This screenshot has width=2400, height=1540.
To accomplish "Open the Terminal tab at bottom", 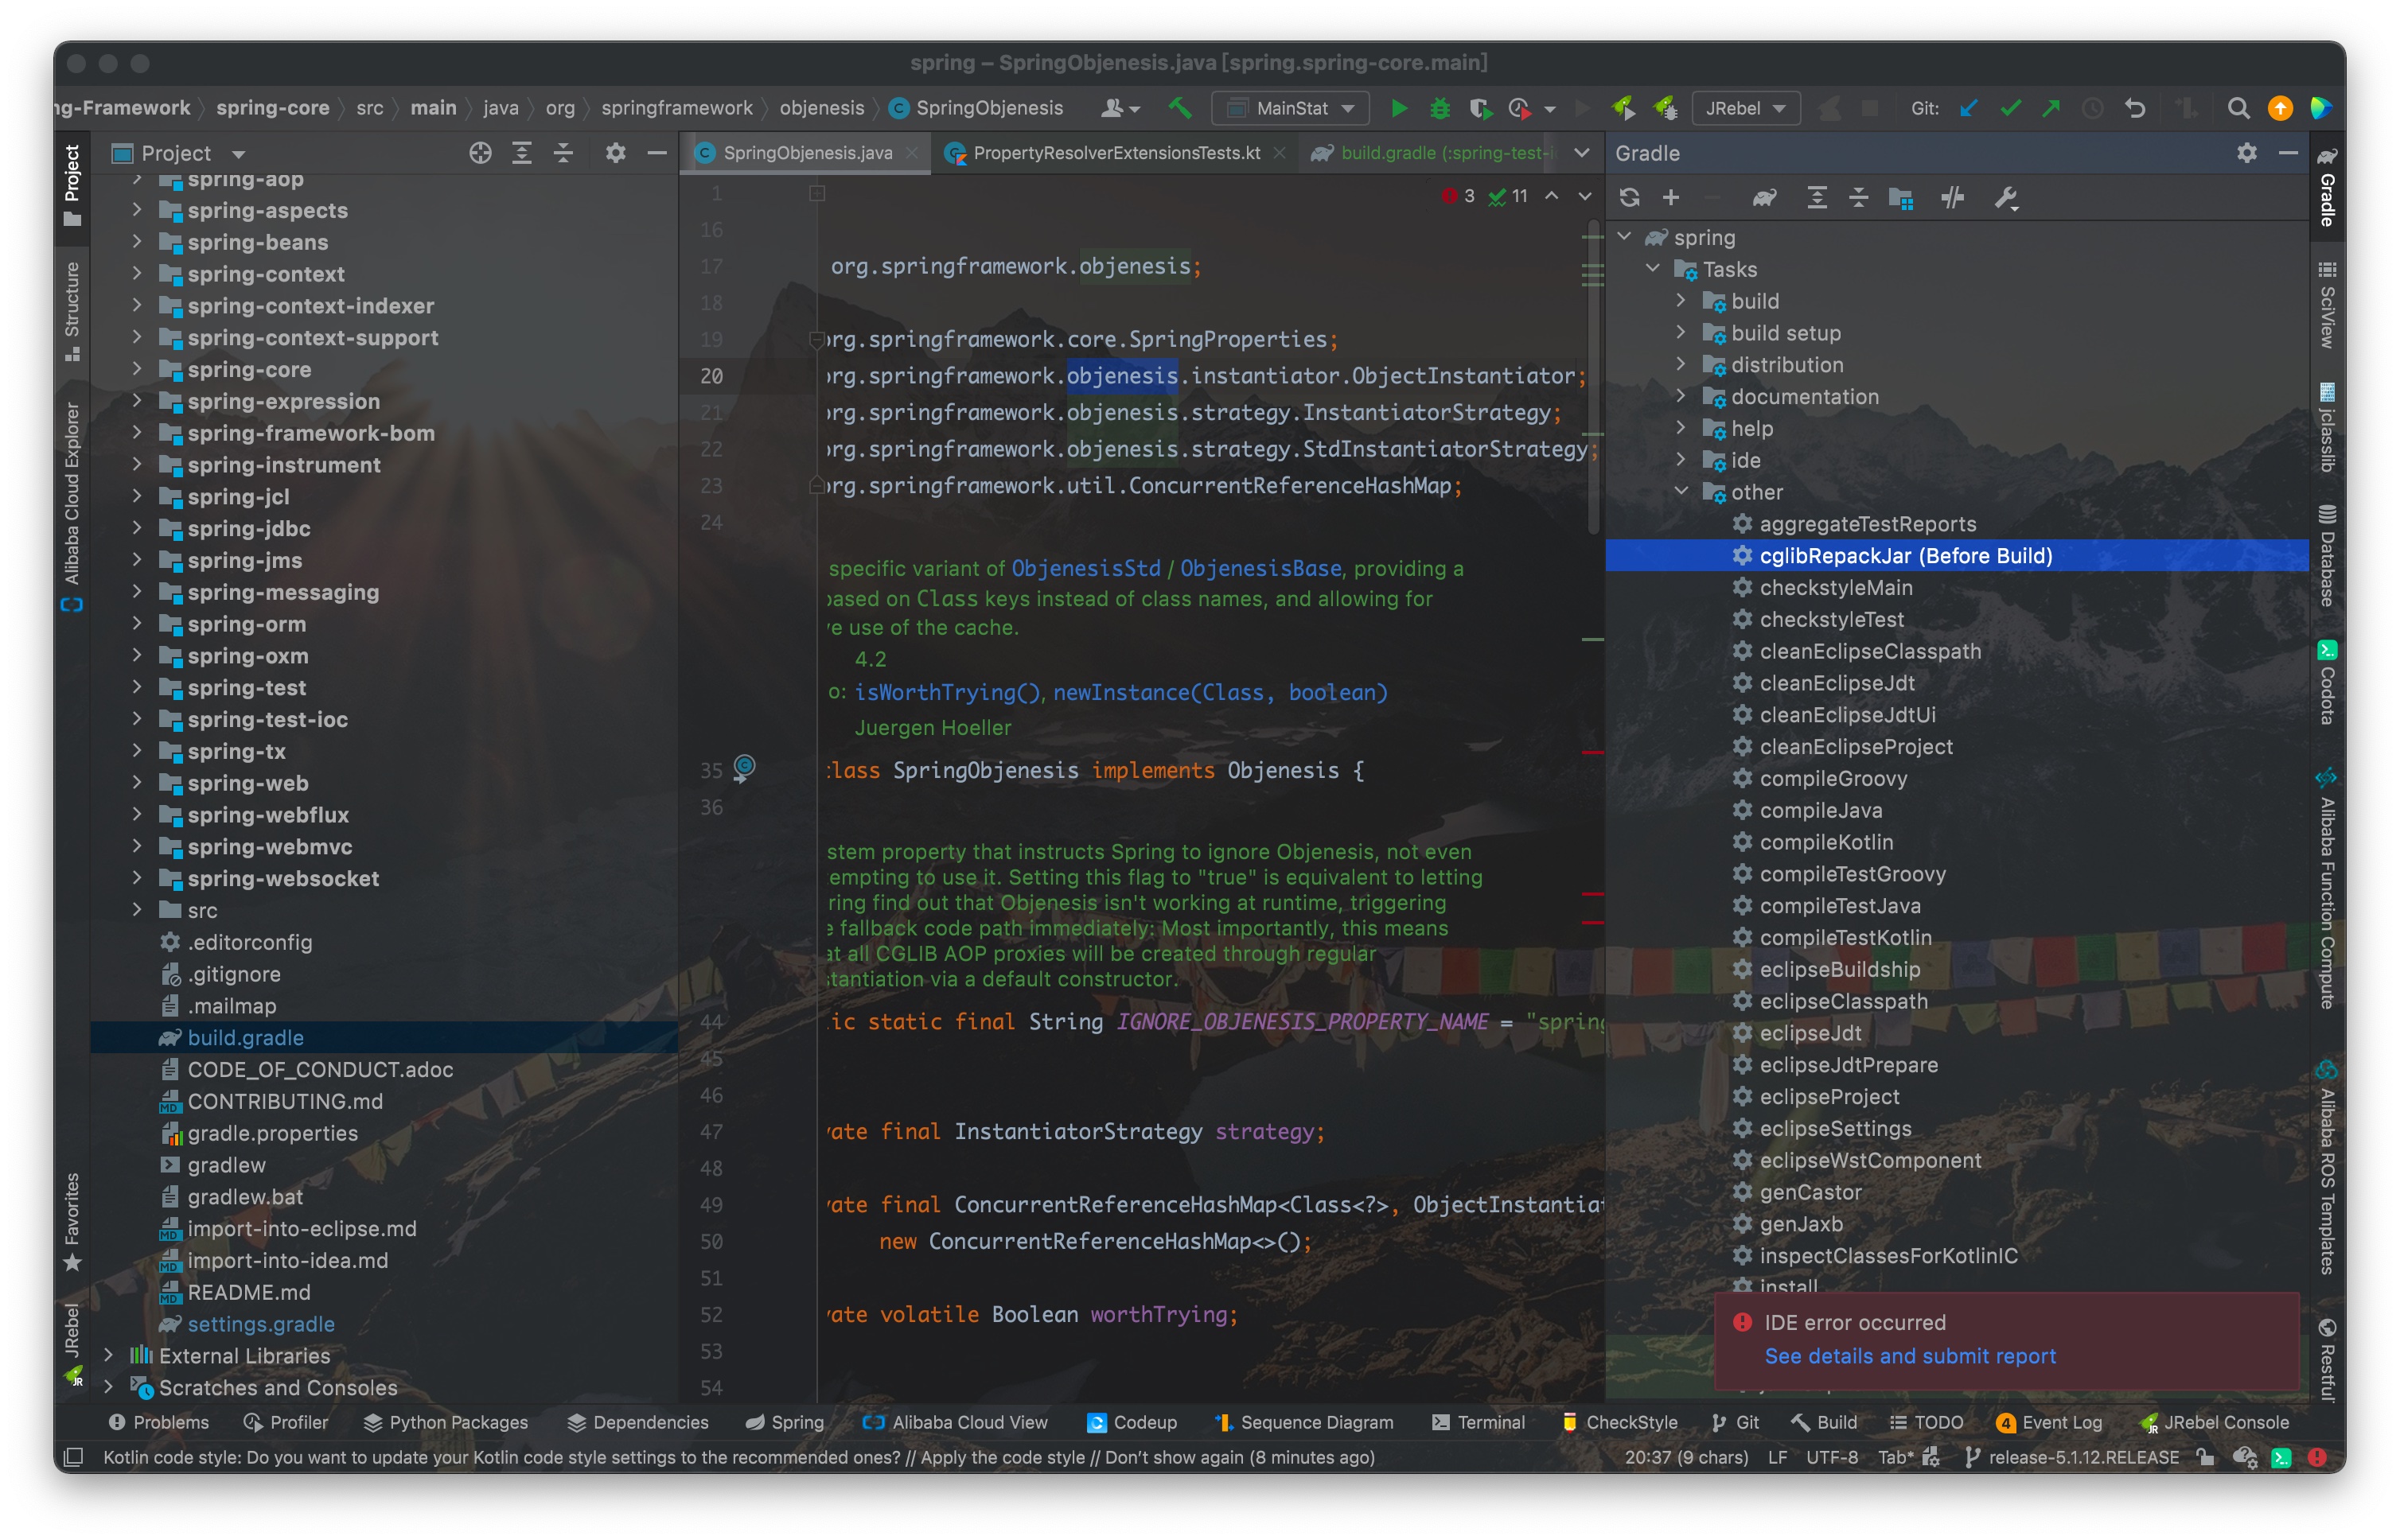I will coord(1478,1421).
